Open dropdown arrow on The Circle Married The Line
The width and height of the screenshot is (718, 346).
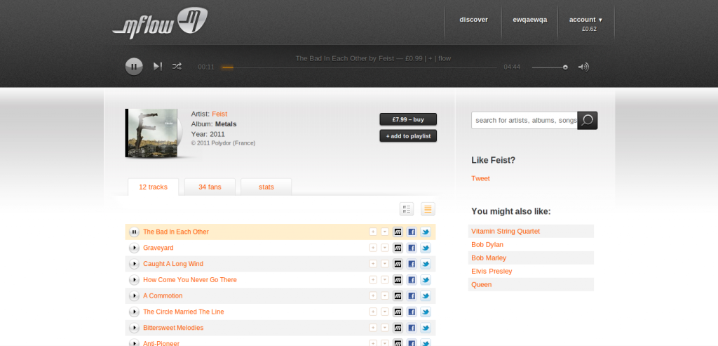pyautogui.click(x=385, y=312)
